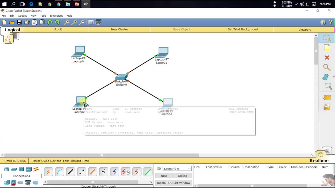Select Wireless Devices category
The height and width of the screenshot is (188, 335).
coord(29,169)
